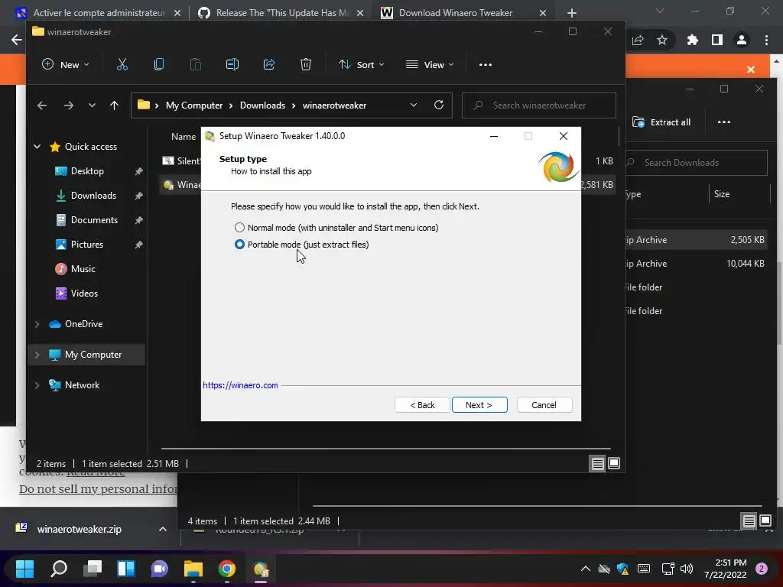
Task: Open volume control in system tray
Action: tap(687, 569)
